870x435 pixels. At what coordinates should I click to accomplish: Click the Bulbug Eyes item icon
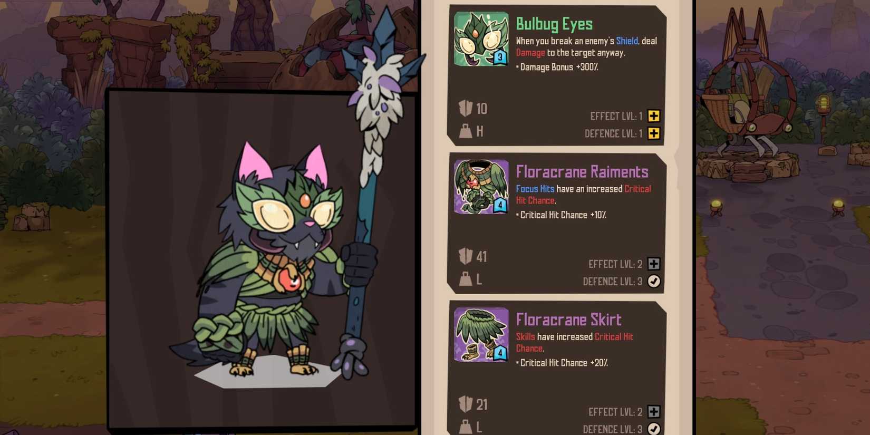click(x=481, y=39)
